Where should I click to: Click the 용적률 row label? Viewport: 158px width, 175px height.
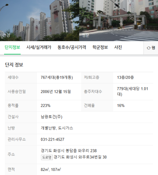(13, 106)
